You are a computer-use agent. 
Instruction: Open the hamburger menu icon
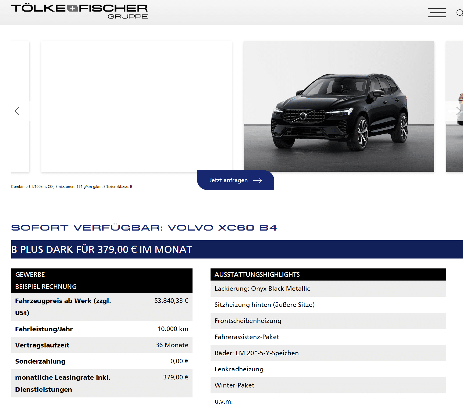tap(437, 13)
